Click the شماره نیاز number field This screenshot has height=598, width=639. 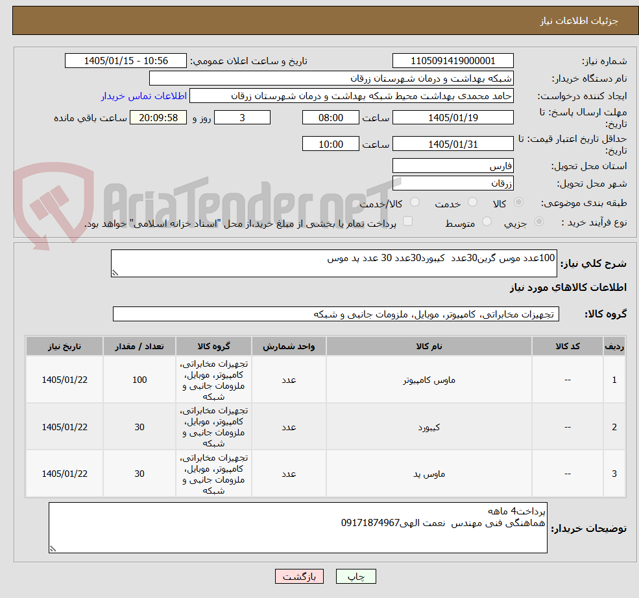[453, 61]
